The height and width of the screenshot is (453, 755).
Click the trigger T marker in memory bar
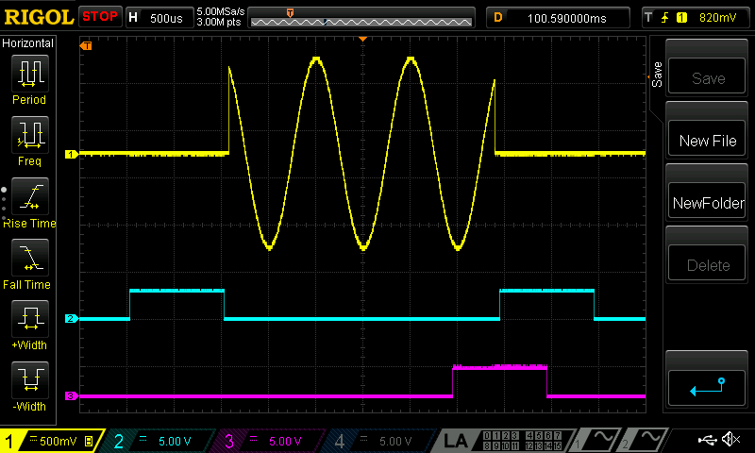pyautogui.click(x=290, y=13)
